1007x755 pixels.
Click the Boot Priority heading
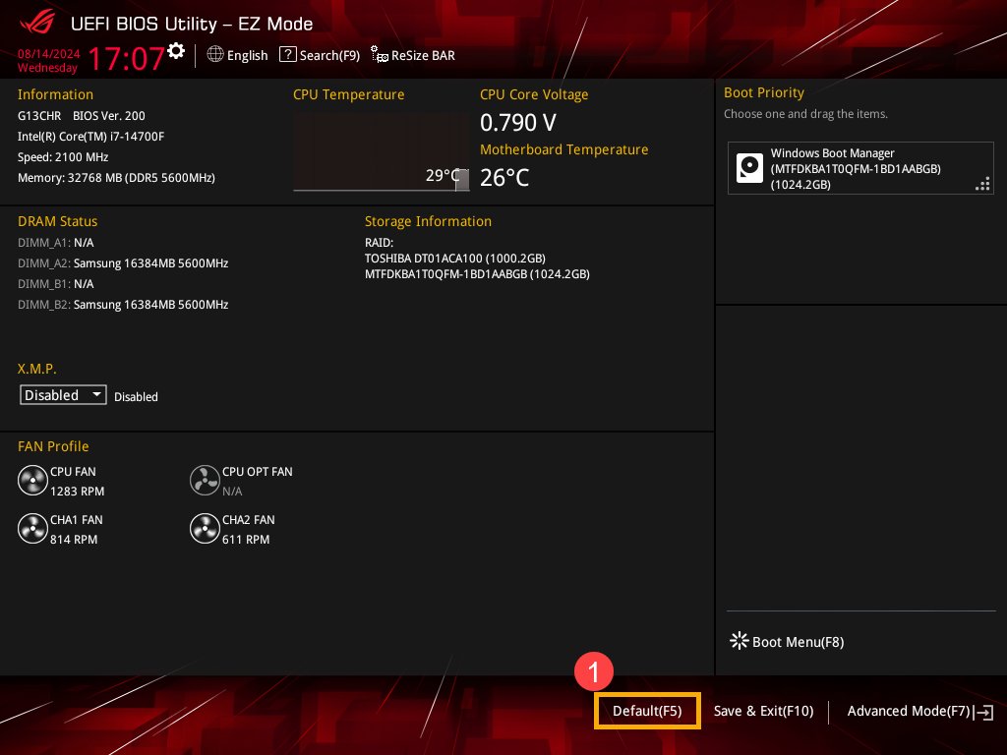[x=763, y=92]
